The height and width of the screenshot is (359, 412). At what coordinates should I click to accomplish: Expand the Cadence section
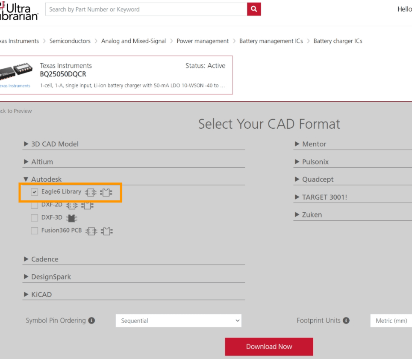(x=134, y=259)
